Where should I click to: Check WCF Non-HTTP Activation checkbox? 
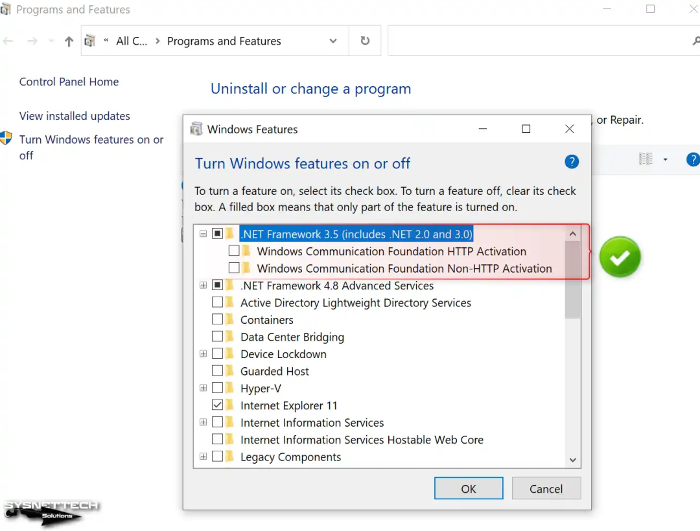pos(234,267)
